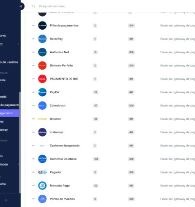Image resolution: width=195 pixels, height=207 pixels.
Task: Open the KYC sidebar menu item
Action: click(x=3, y=36)
